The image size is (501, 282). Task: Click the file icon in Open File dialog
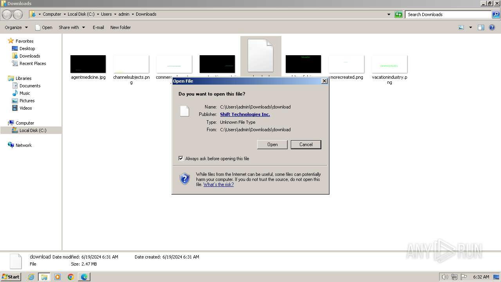tap(184, 111)
